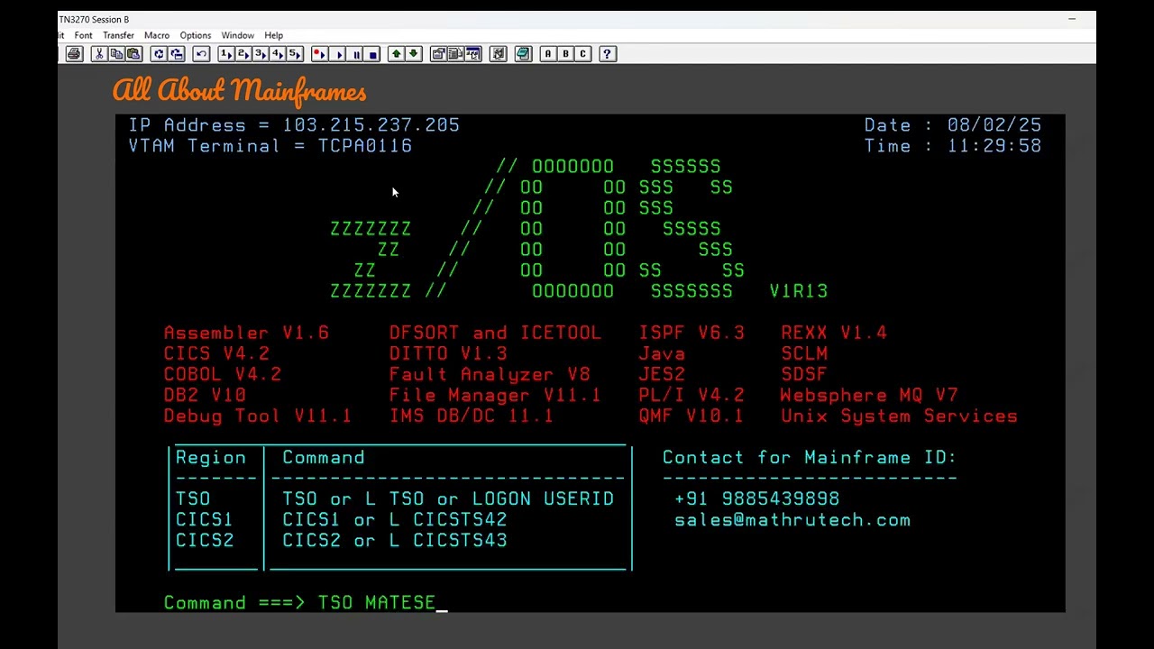Click the +91 9885439898 phone number
This screenshot has height=649, width=1154.
(x=756, y=498)
